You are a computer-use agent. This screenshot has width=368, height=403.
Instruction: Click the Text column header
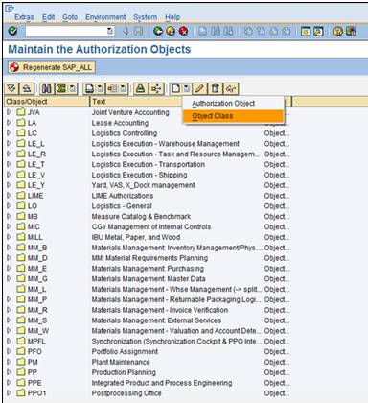click(136, 102)
